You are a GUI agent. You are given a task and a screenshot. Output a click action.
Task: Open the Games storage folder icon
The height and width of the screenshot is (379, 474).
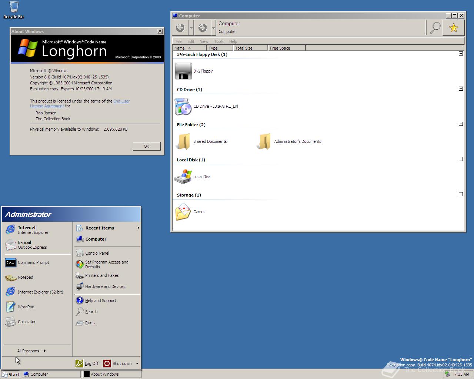183,212
